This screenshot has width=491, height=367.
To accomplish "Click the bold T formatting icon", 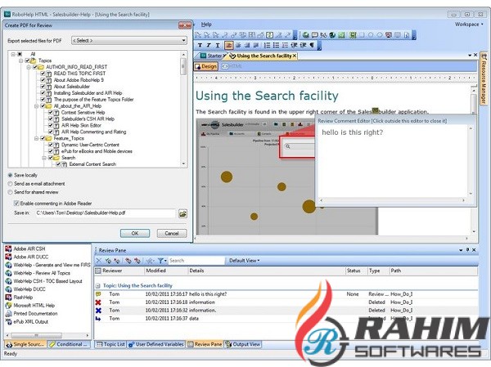I will click(200, 46).
